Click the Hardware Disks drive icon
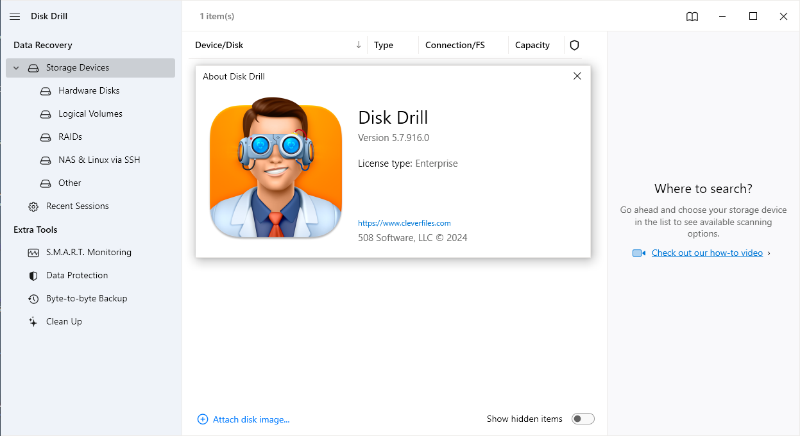800x436 pixels. click(46, 91)
